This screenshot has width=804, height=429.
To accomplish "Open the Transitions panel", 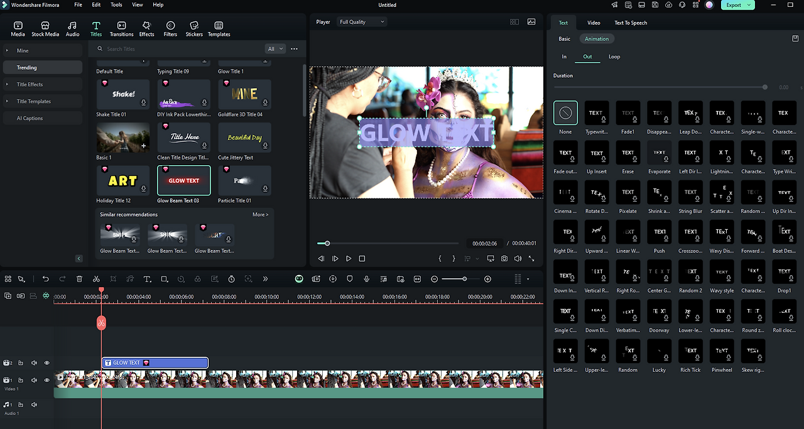I will pyautogui.click(x=121, y=29).
